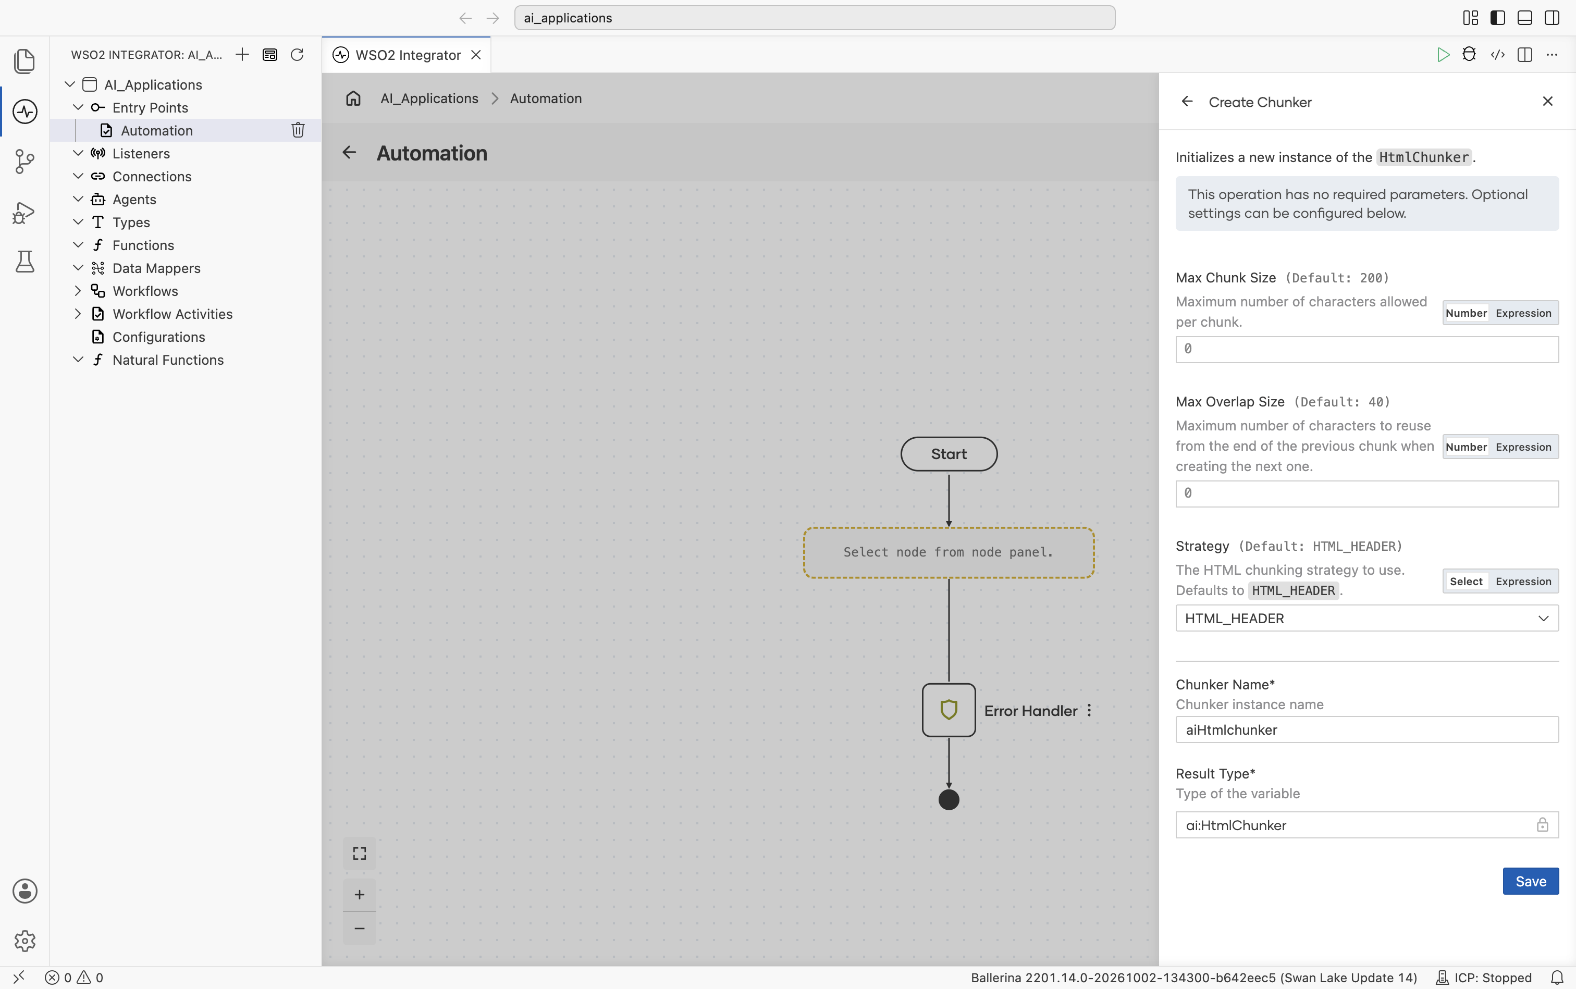Split the editor right

(x=1525, y=55)
